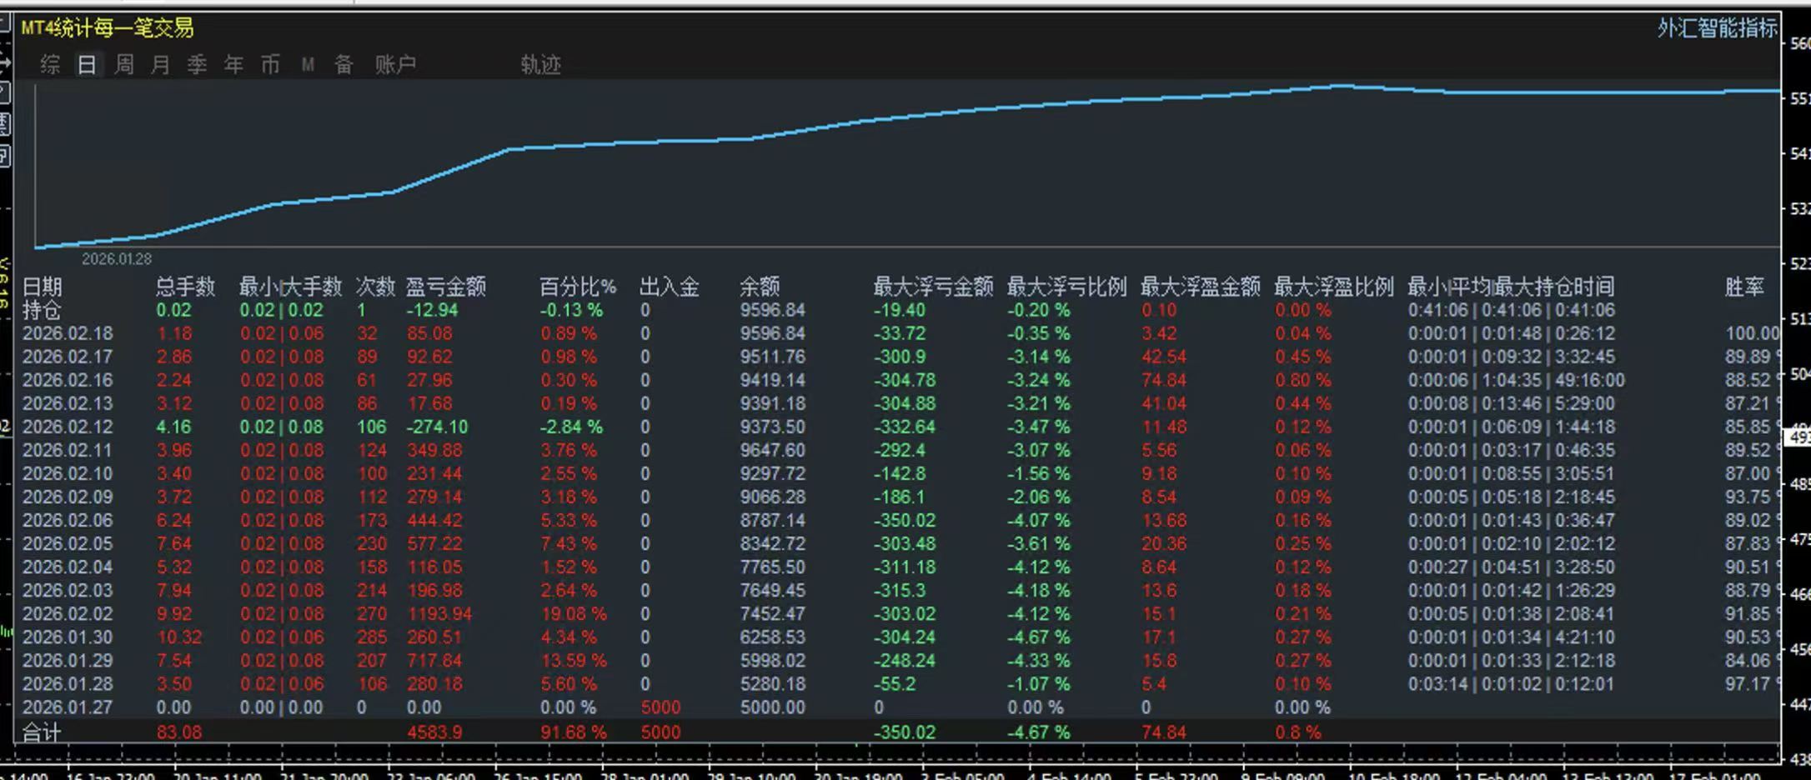
Task: Open the 账户 account section
Action: click(394, 64)
